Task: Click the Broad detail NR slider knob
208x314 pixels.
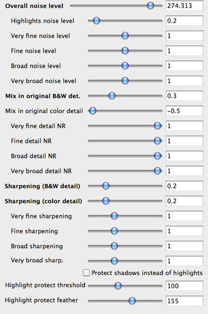Action: pyautogui.click(x=158, y=156)
